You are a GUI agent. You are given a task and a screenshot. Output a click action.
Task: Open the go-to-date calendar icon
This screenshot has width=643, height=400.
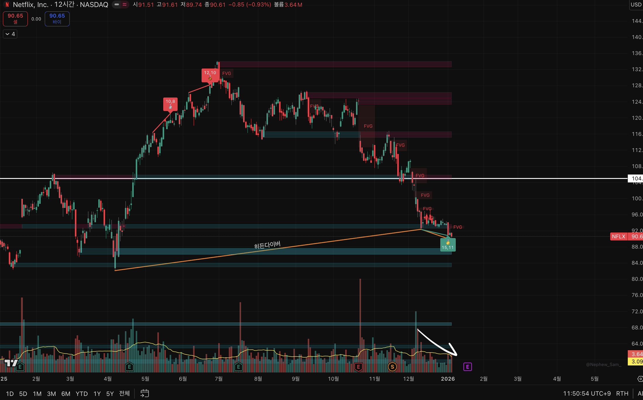click(145, 393)
